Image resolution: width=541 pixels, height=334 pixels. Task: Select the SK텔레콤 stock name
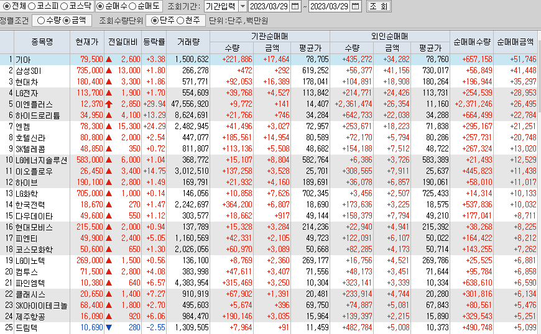coord(30,149)
